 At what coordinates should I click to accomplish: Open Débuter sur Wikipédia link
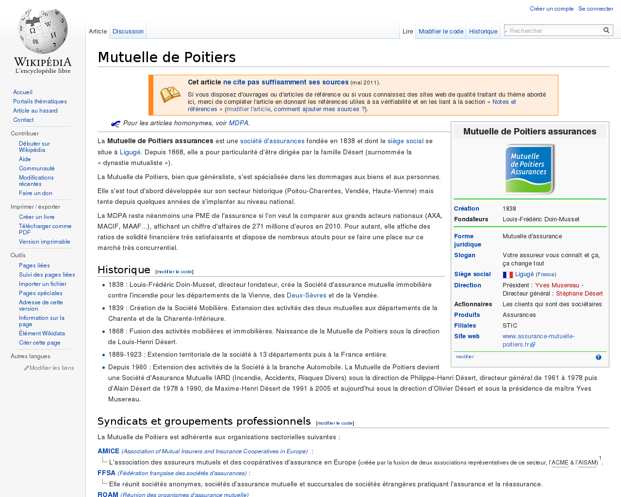coord(34,147)
